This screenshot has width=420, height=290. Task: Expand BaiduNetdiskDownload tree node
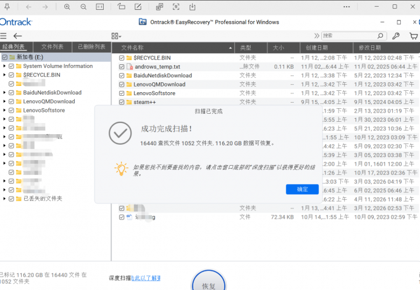(x=4, y=93)
